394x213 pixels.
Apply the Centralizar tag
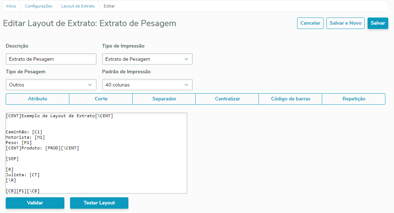[227, 99]
